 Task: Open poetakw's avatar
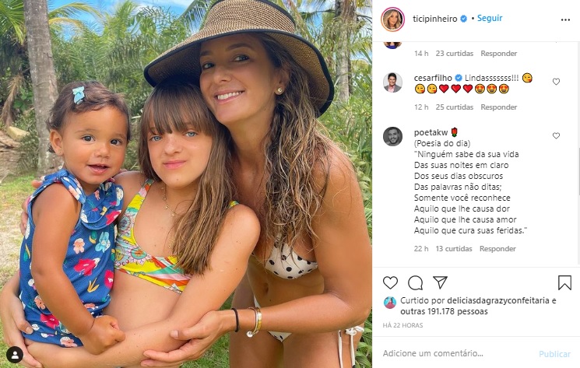(x=392, y=137)
